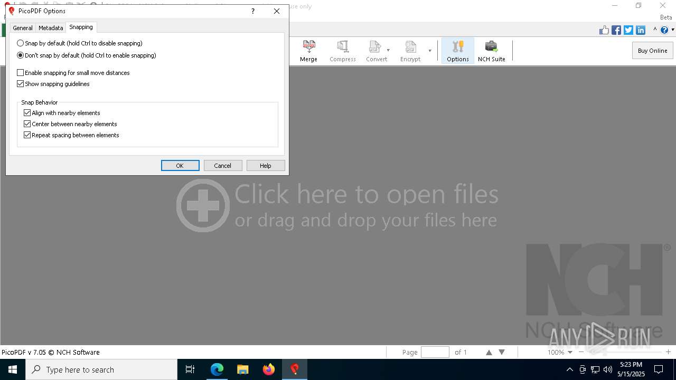Image resolution: width=676 pixels, height=380 pixels.
Task: Open NCH Suite from the toolbar
Action: pos(492,51)
